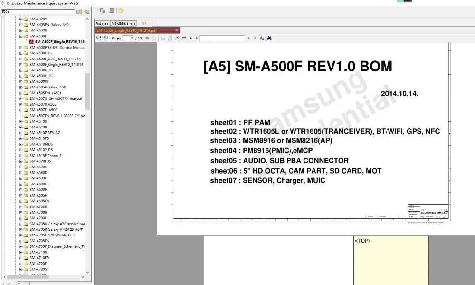Viewport: 475px width, 285px height.
Task: Zoom out of the PDF
Action: [177, 38]
